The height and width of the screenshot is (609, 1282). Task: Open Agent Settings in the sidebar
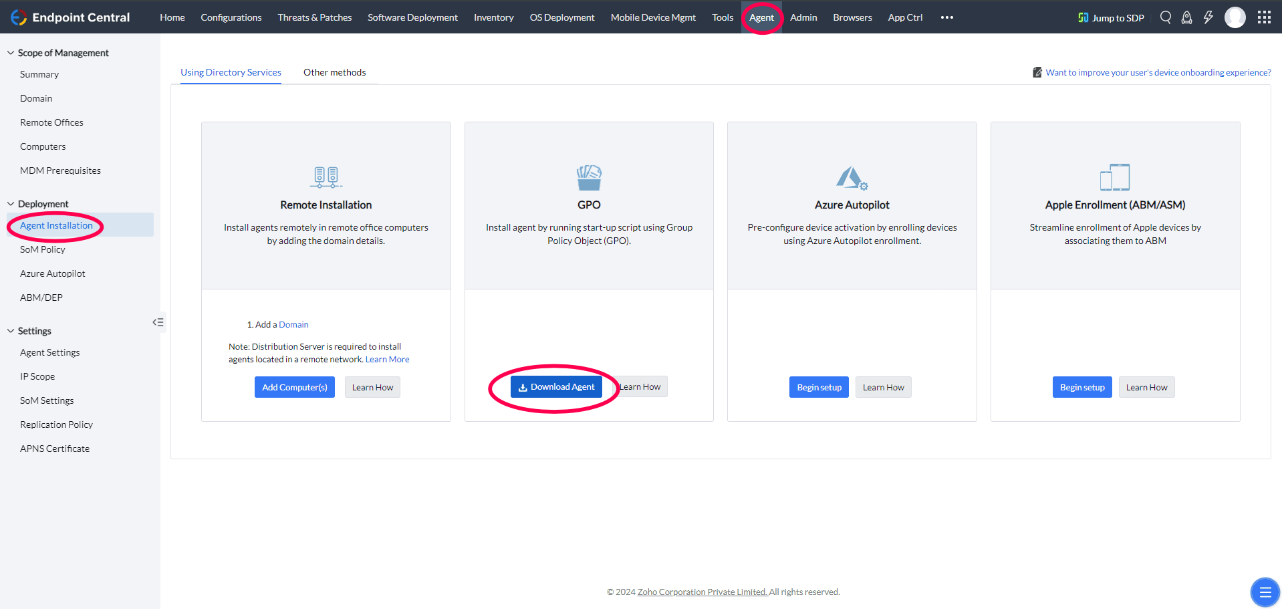pyautogui.click(x=50, y=352)
